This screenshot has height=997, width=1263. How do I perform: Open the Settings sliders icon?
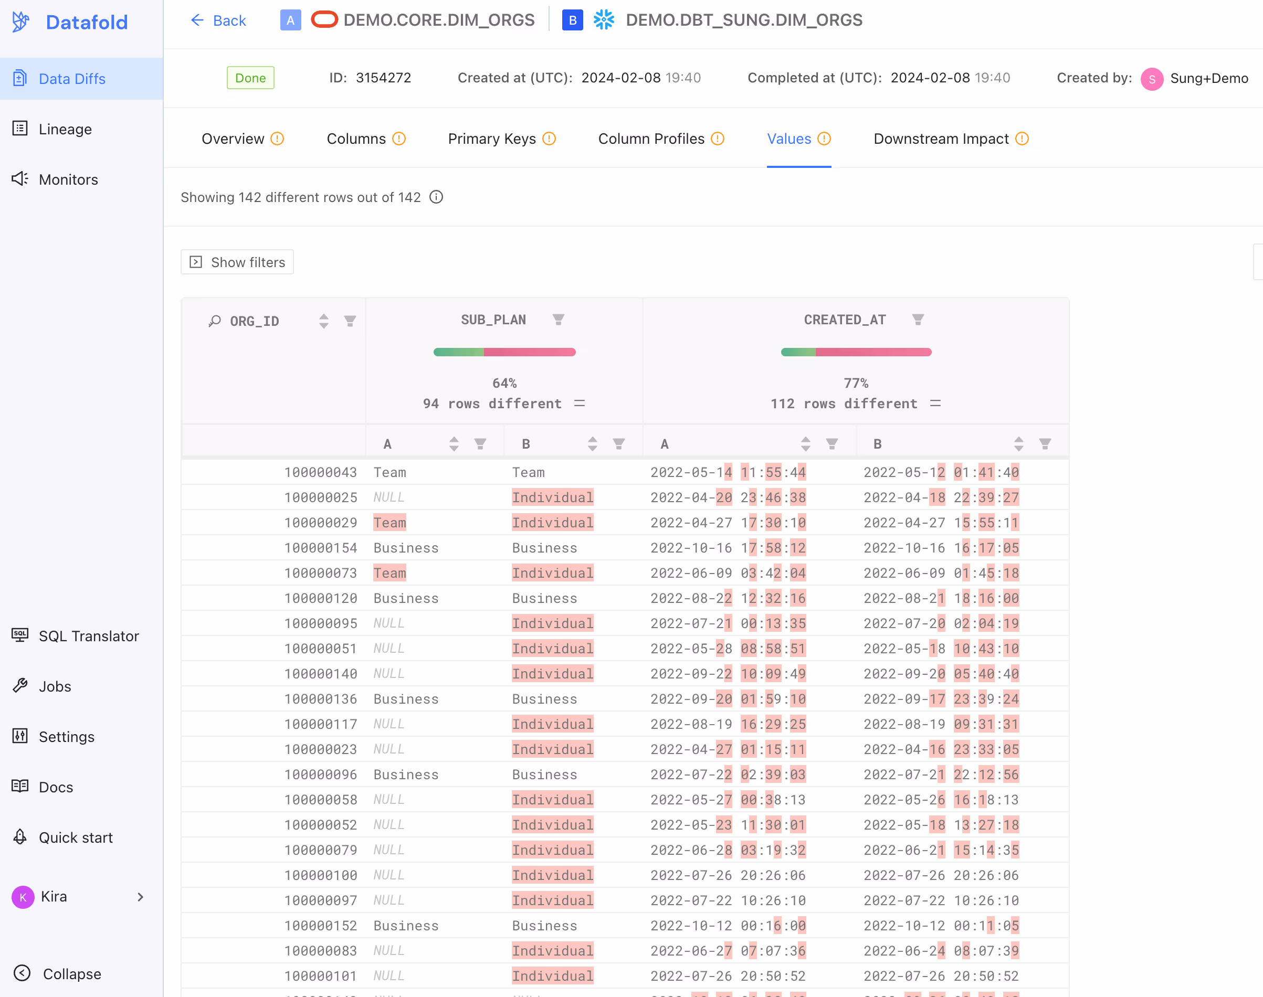pyautogui.click(x=20, y=736)
